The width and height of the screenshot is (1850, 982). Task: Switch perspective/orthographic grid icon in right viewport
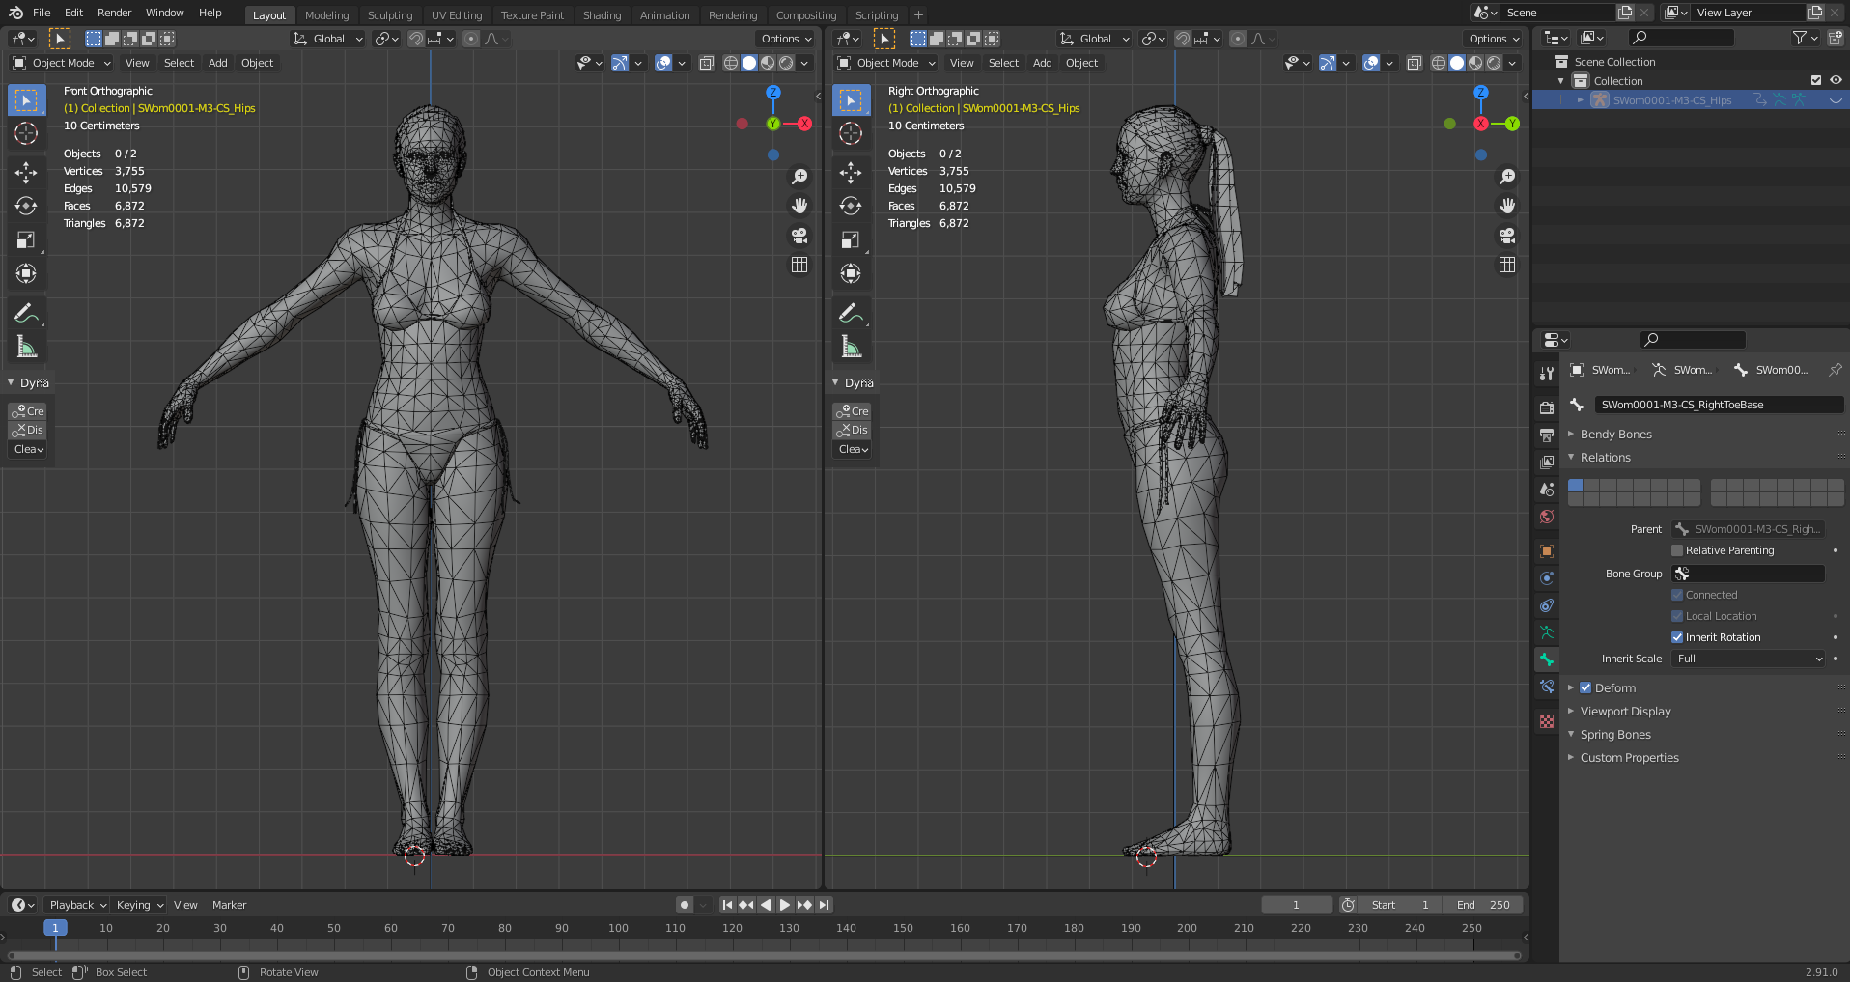(1507, 265)
